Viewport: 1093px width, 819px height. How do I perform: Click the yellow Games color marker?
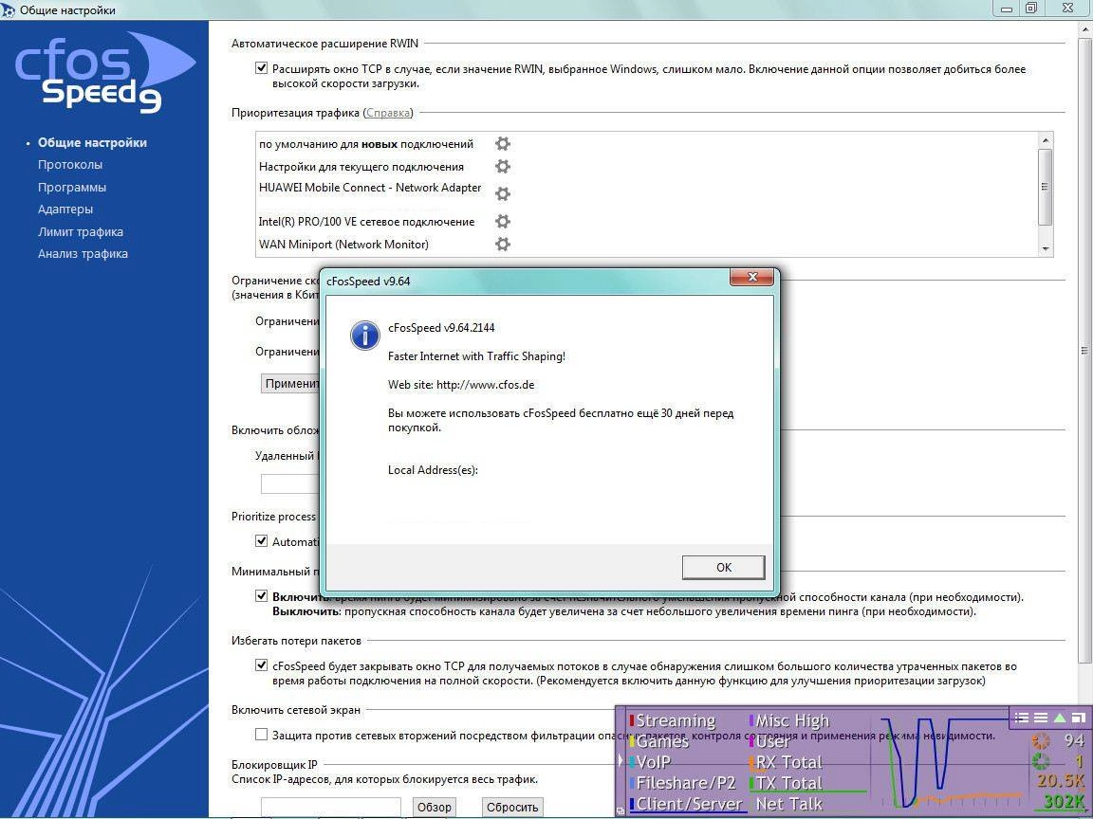pyautogui.click(x=632, y=741)
